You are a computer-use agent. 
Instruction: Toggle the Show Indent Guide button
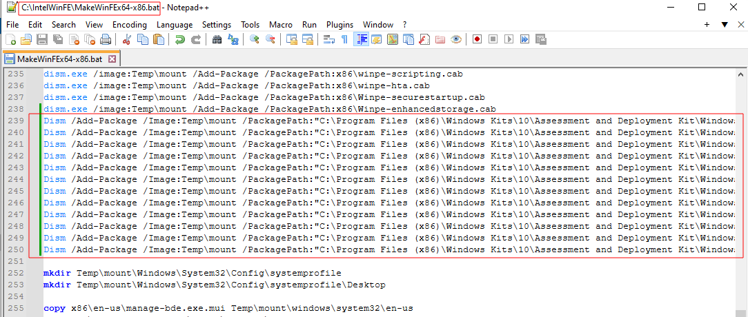pyautogui.click(x=362, y=39)
